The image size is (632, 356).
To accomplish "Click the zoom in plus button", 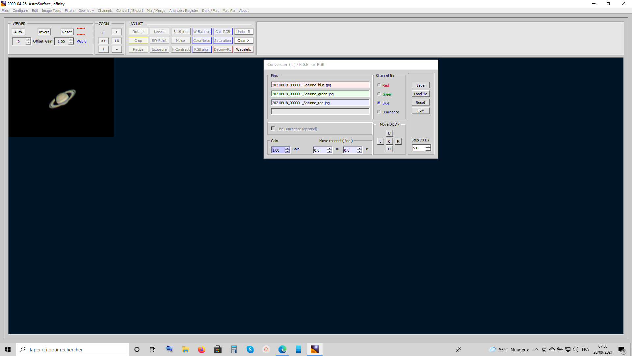I will tap(117, 32).
